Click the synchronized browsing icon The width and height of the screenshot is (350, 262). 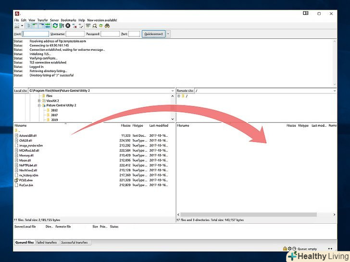(x=101, y=25)
